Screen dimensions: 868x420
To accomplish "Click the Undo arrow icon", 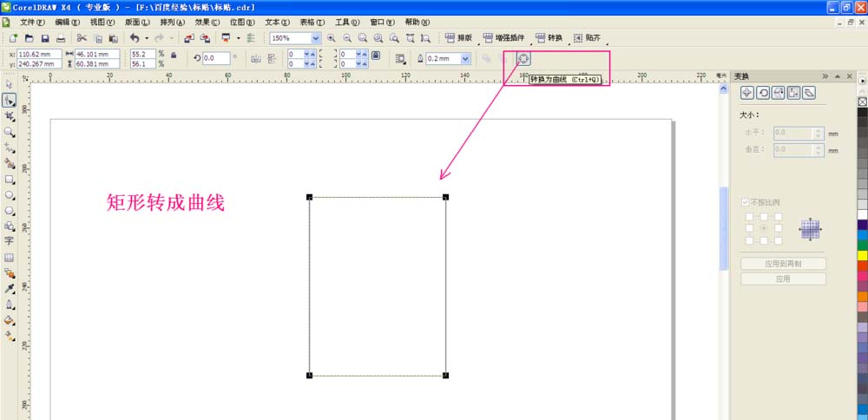I will 135,38.
